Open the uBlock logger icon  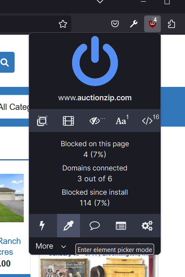point(121,226)
